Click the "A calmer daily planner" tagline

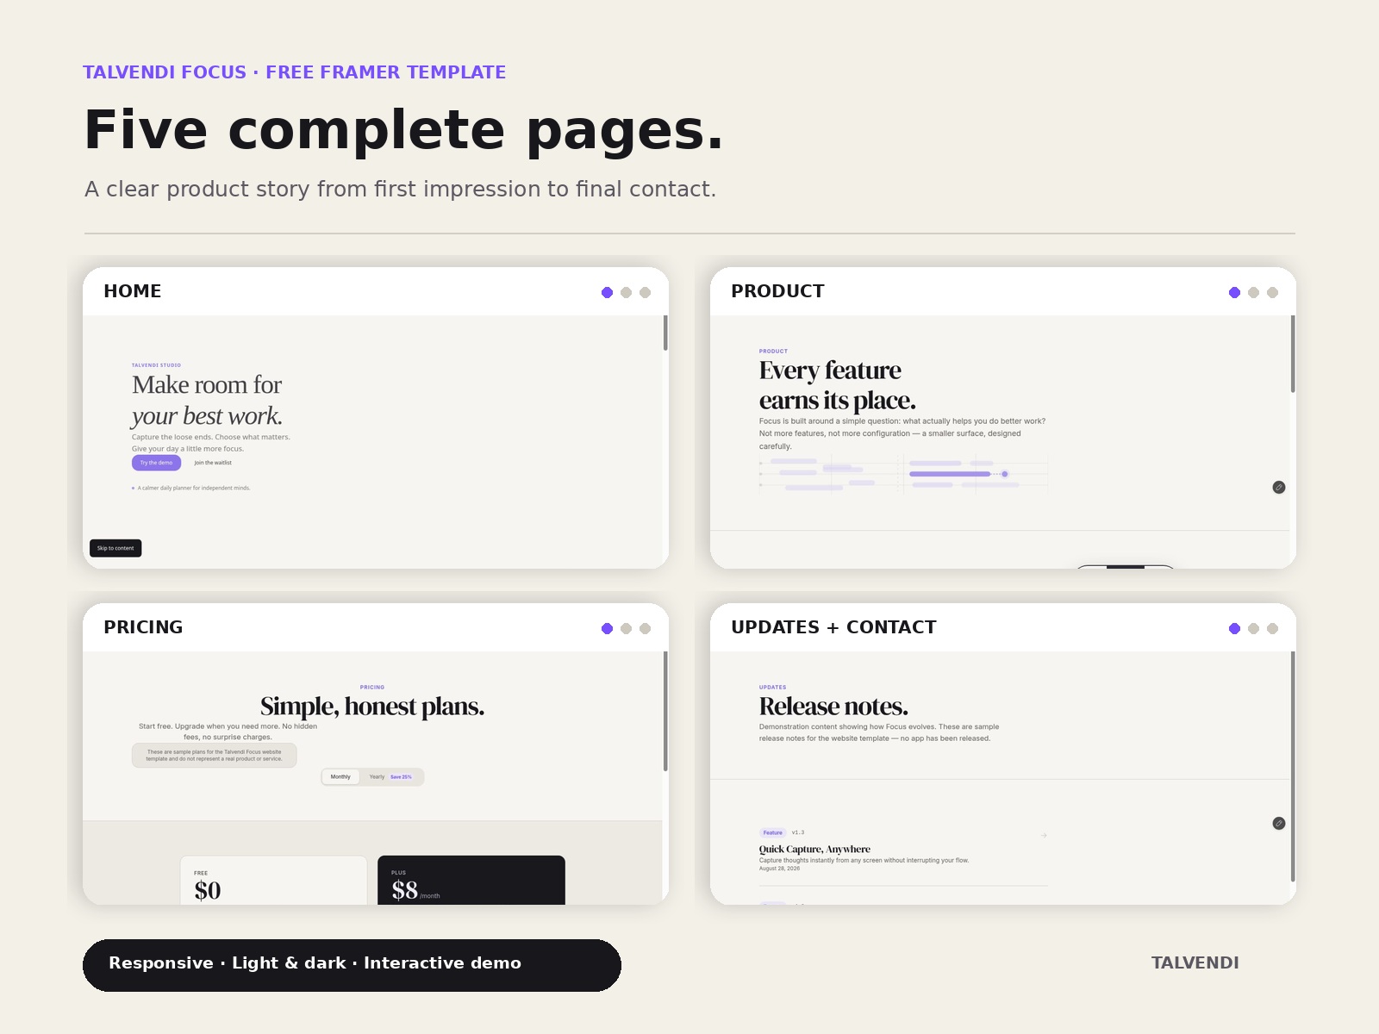tap(194, 488)
